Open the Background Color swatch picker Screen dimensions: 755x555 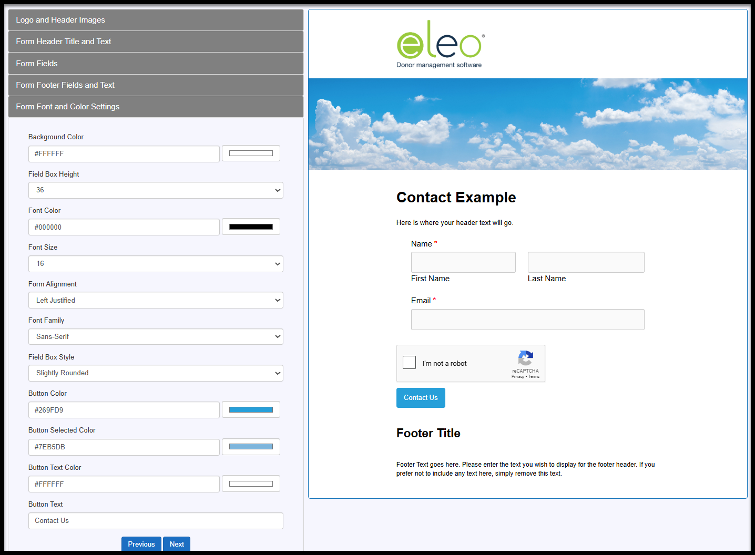pyautogui.click(x=251, y=153)
